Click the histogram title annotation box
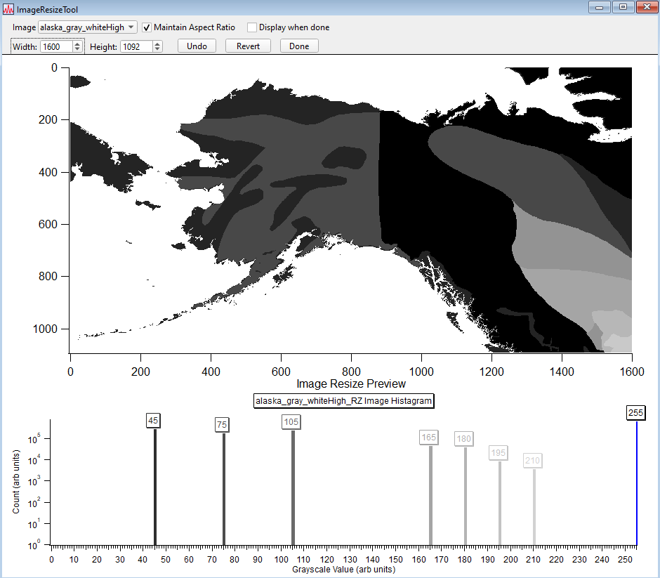Viewport: 660px width, 578px height. [343, 401]
